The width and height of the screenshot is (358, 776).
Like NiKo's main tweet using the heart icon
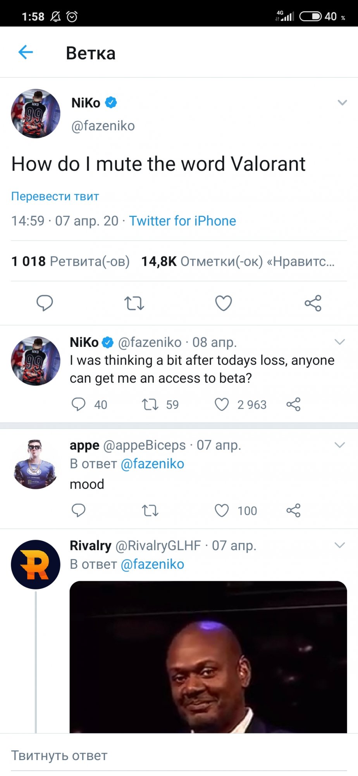tap(223, 304)
